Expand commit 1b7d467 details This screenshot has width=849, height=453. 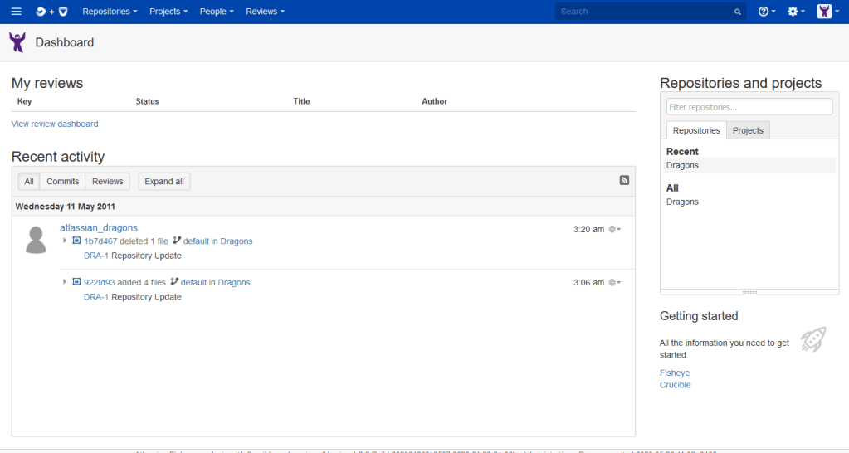click(x=66, y=241)
